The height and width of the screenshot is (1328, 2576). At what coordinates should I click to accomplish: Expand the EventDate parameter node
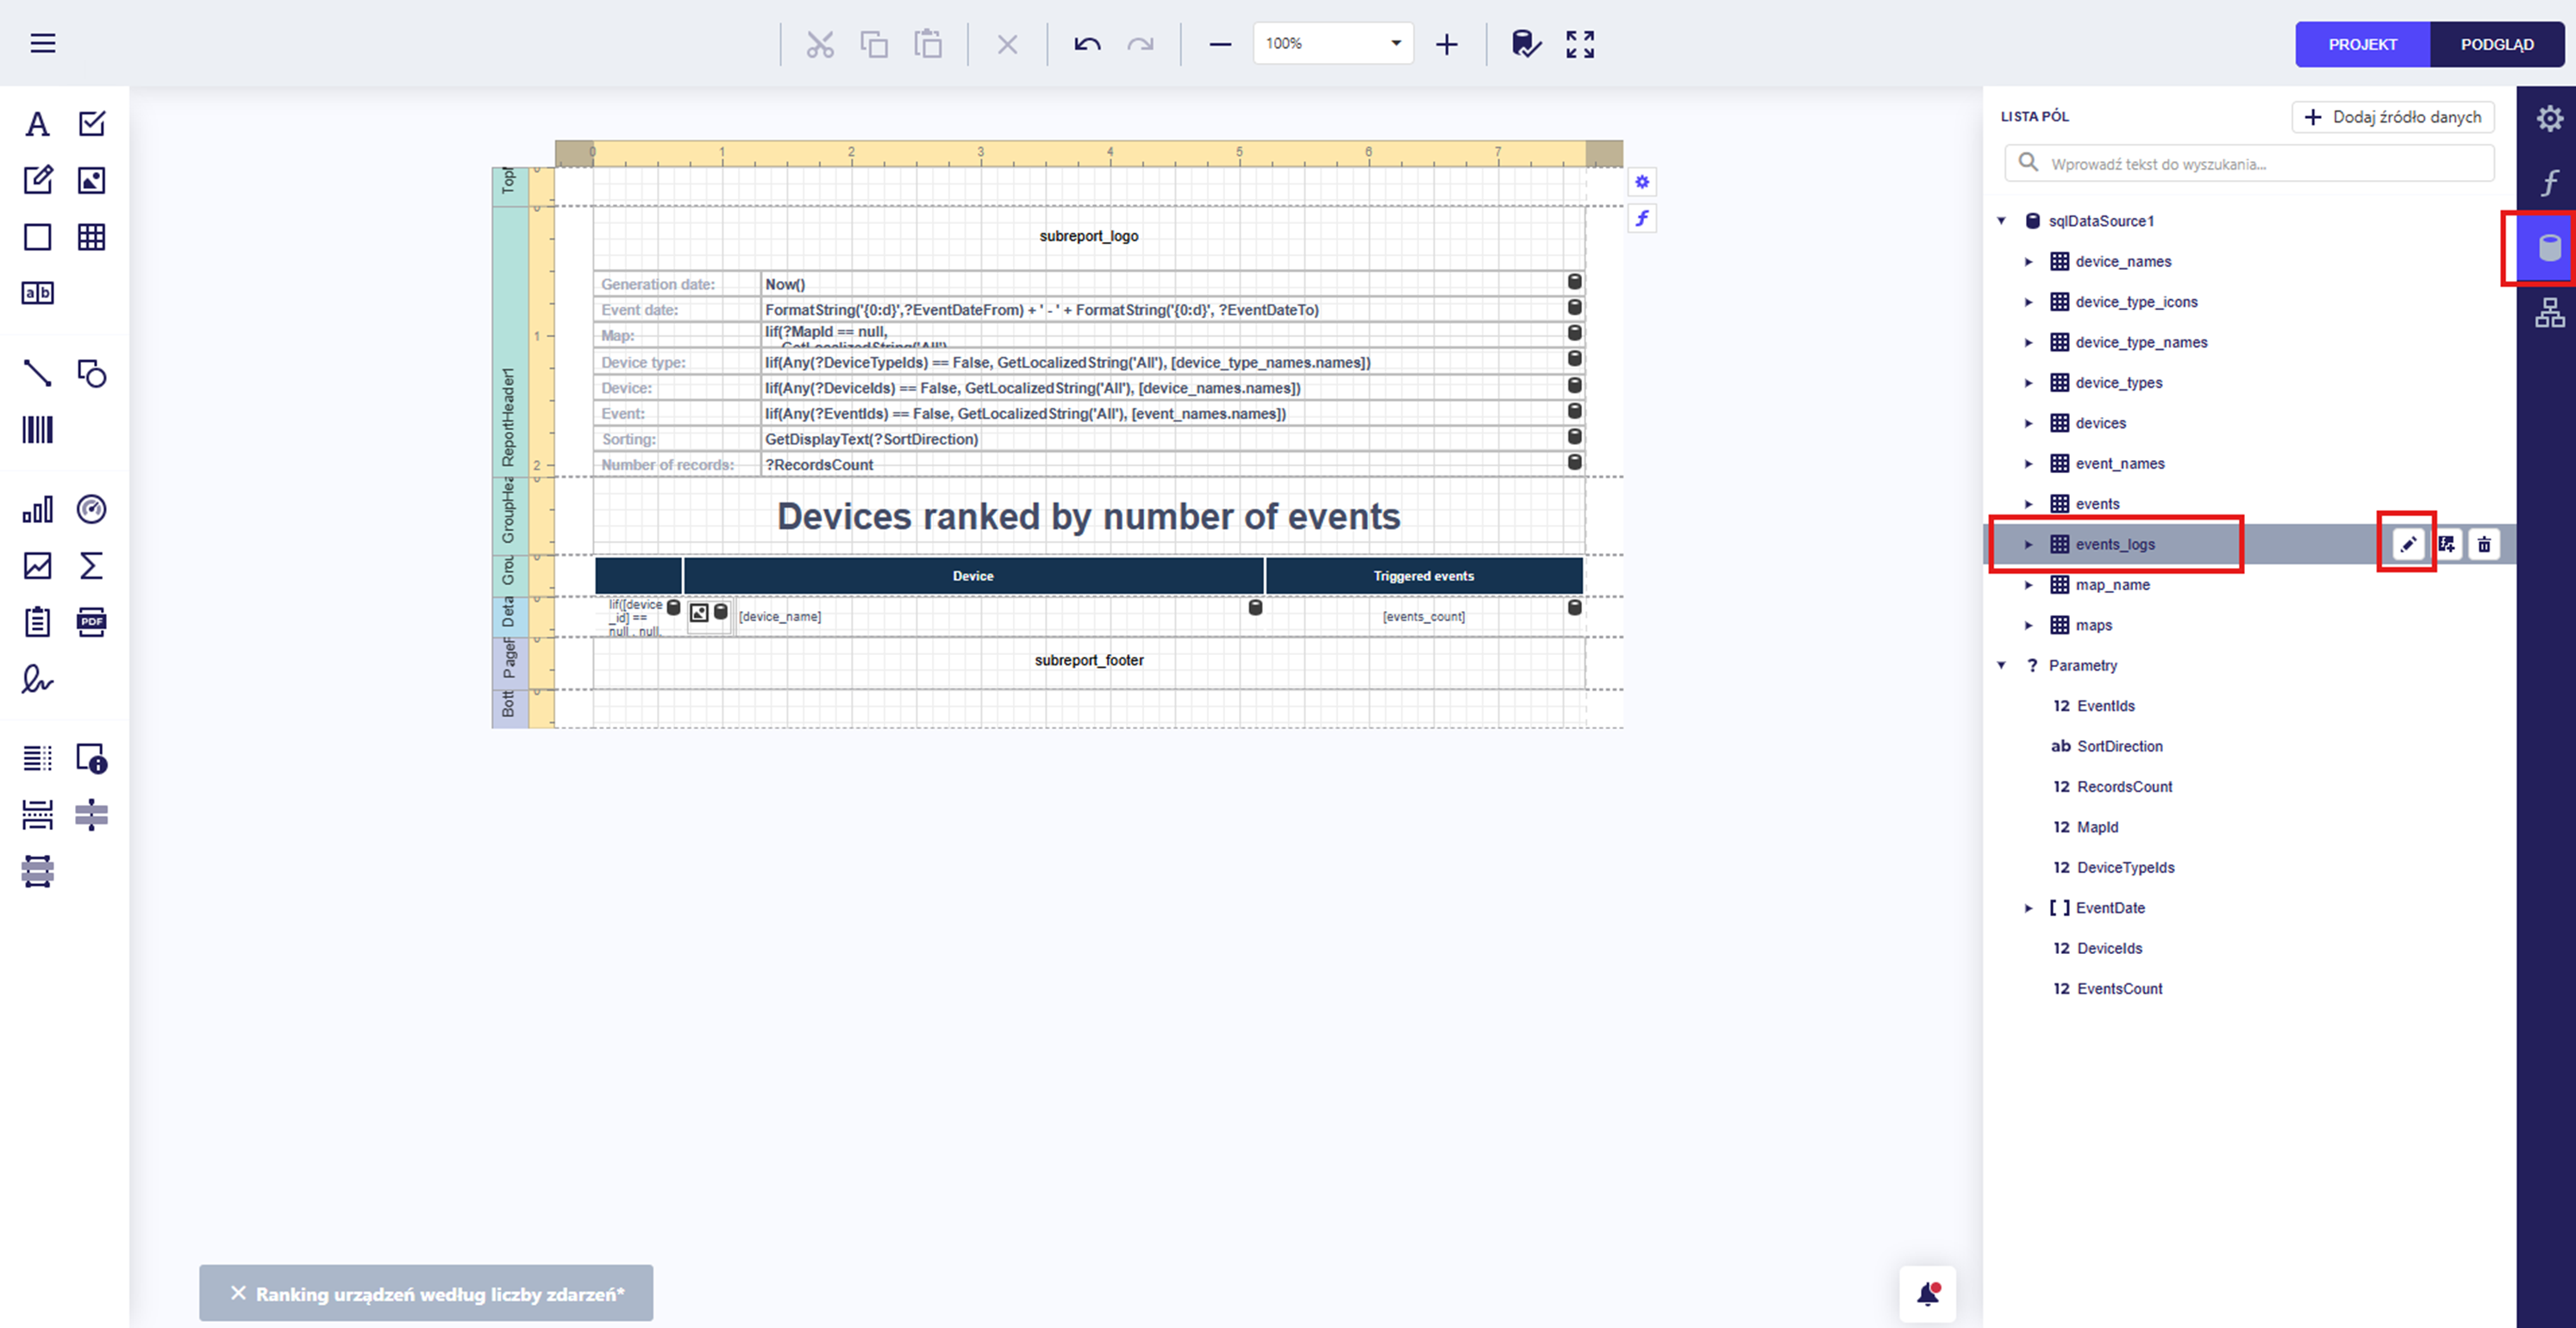coord(2029,908)
